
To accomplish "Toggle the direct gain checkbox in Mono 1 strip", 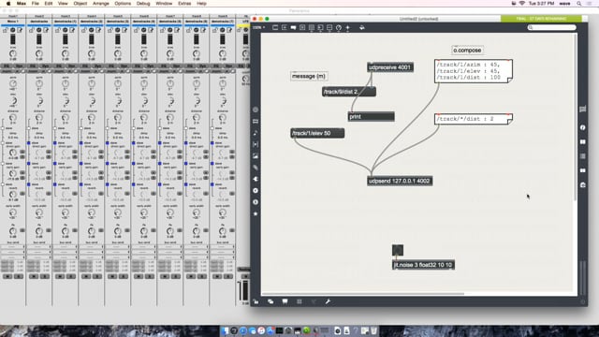I will tap(3, 143).
